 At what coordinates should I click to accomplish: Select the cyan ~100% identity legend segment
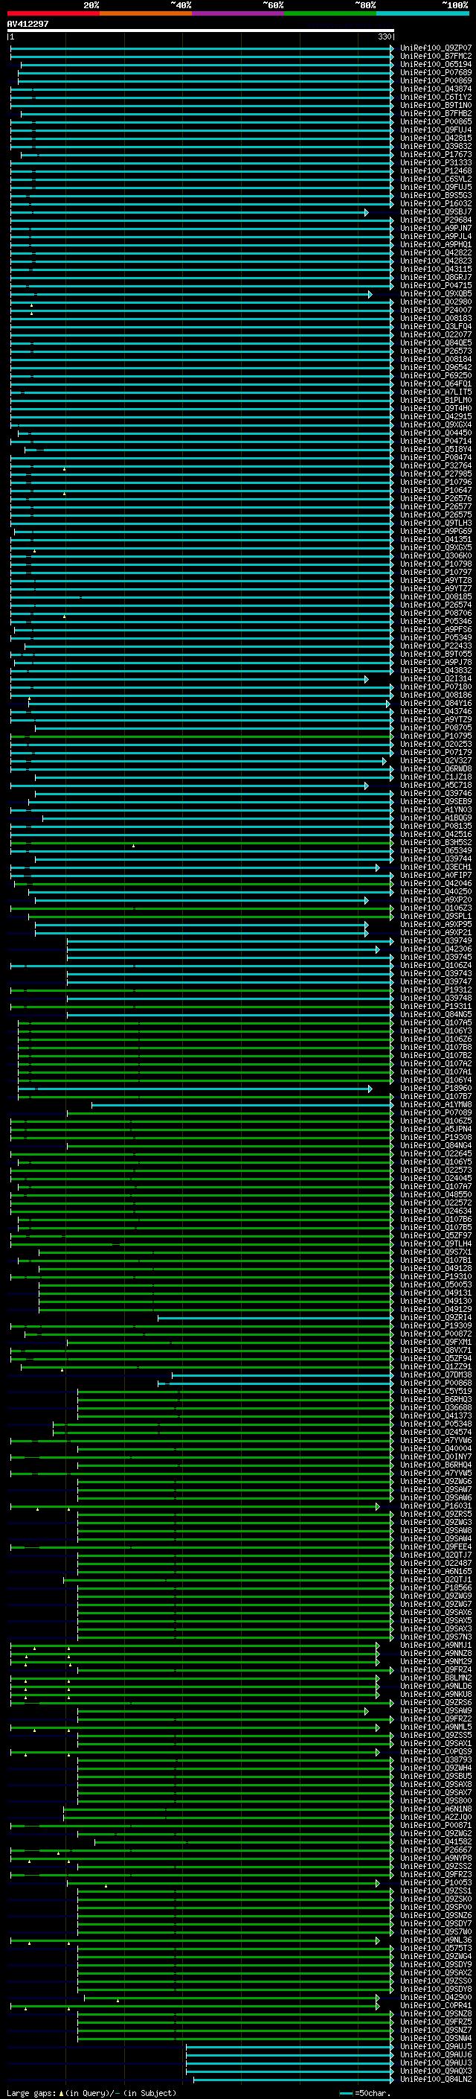[x=423, y=13]
